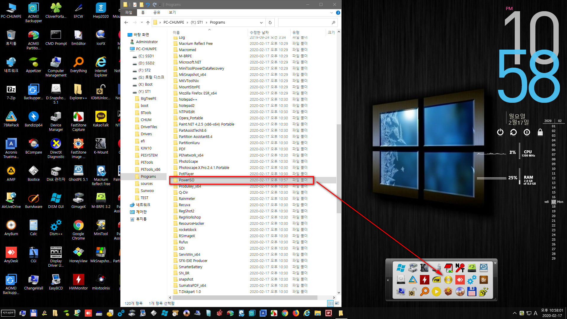This screenshot has width=567, height=319.
Task: Open the K-Mount icon in the dock
Action: (x=424, y=268)
